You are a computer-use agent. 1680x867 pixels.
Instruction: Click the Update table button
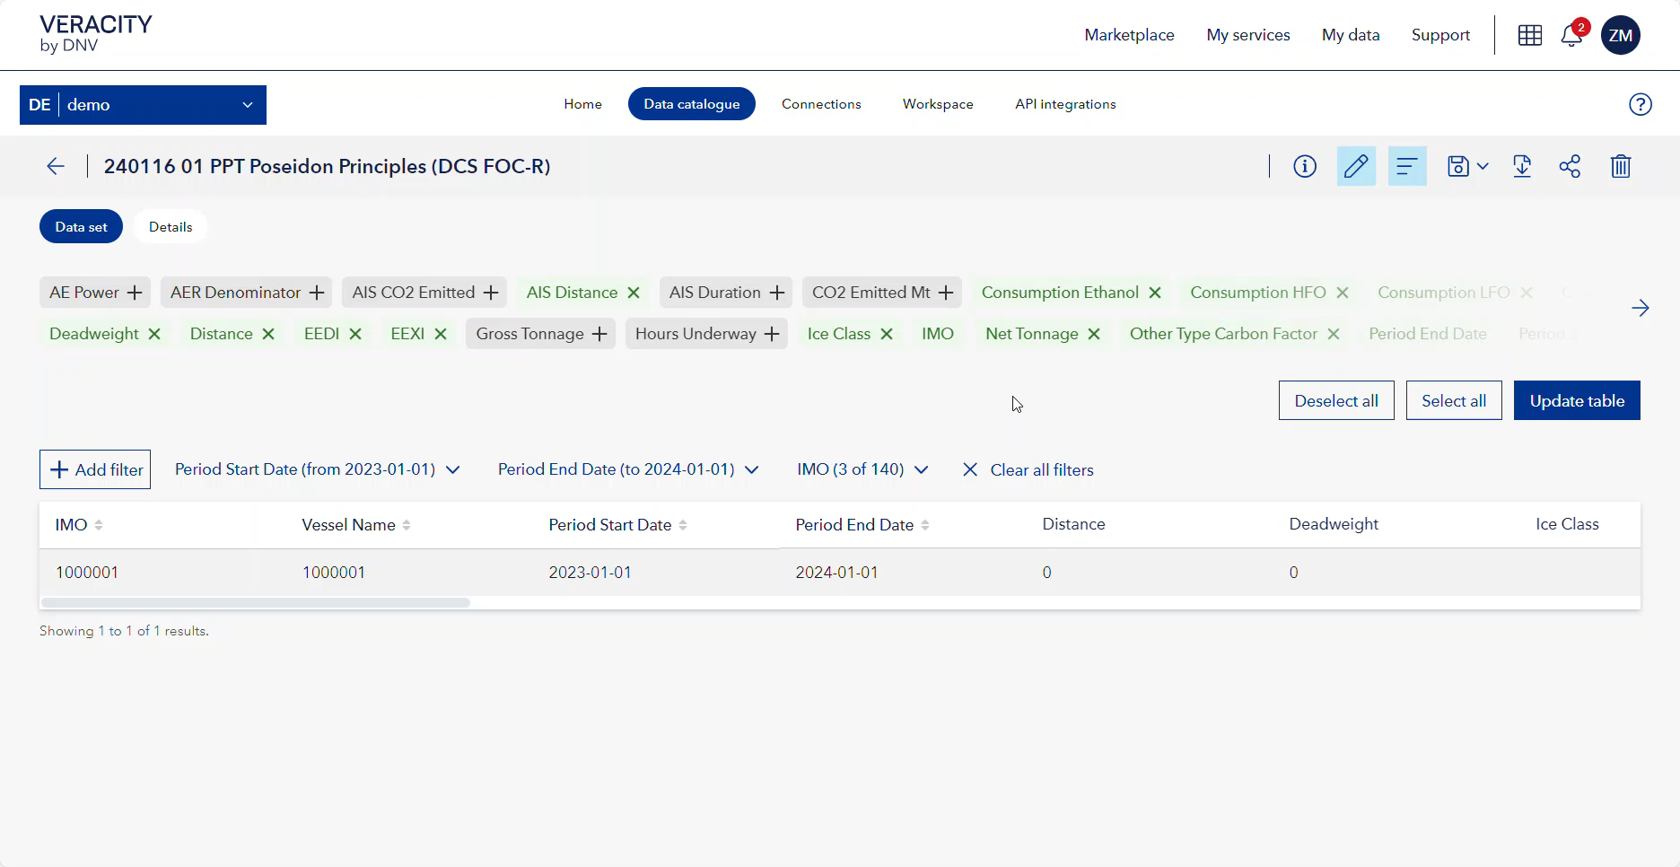[x=1577, y=400]
